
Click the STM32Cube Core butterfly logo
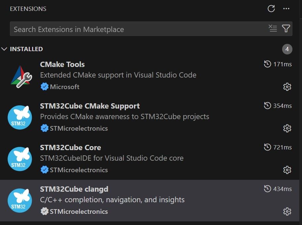(x=20, y=159)
